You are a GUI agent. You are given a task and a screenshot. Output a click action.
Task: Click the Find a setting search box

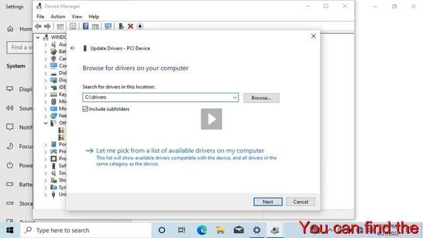click(20, 48)
